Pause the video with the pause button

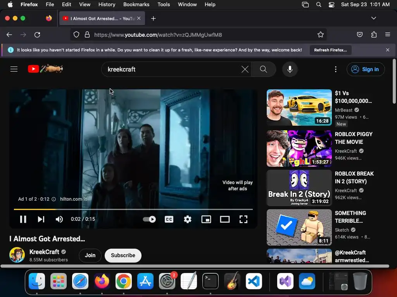point(23,219)
